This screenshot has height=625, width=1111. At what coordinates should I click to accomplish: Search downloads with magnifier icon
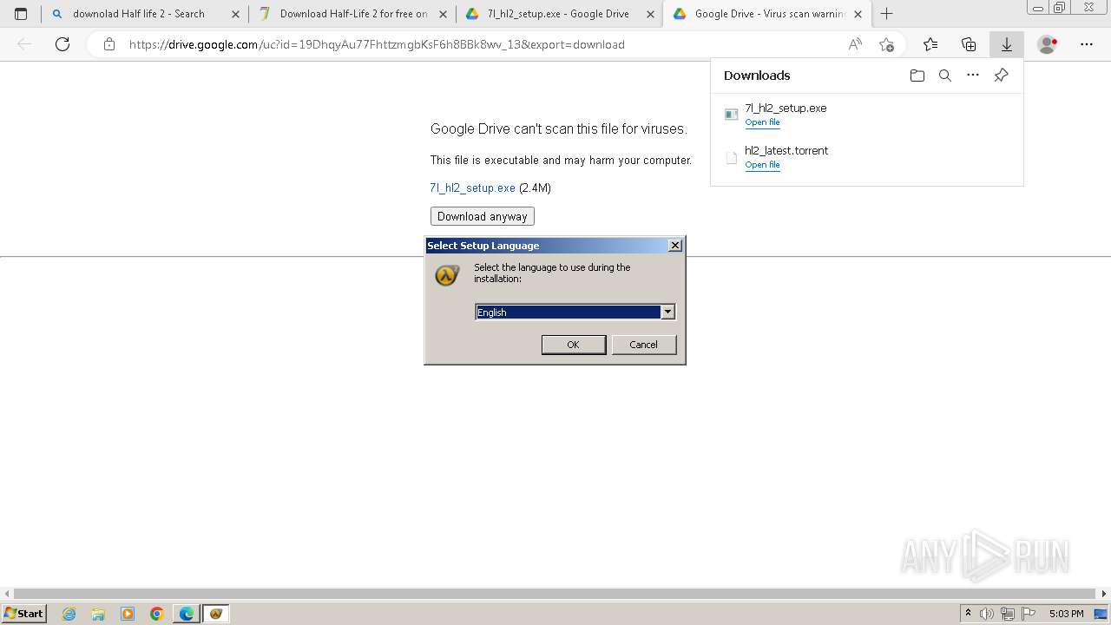coord(945,76)
